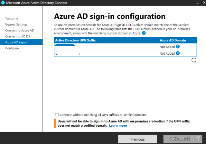Select Express Settings step in sidebar

pos(16,24)
